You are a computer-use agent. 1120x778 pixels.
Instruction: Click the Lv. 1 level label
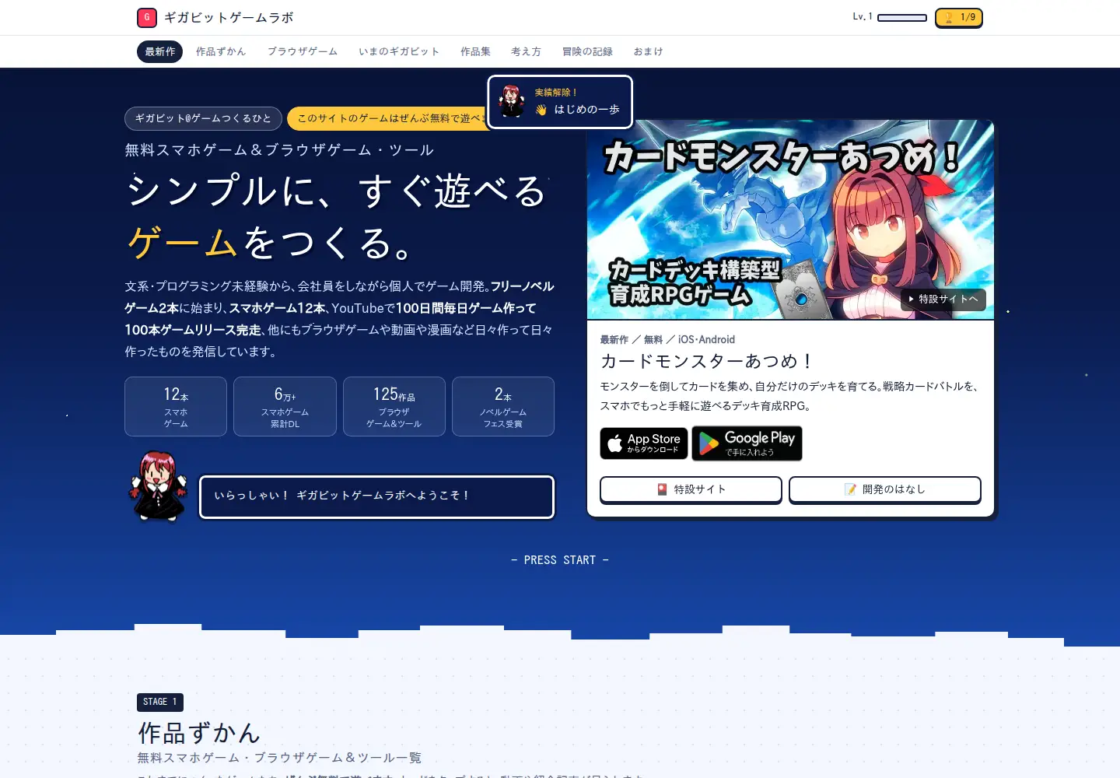[863, 17]
